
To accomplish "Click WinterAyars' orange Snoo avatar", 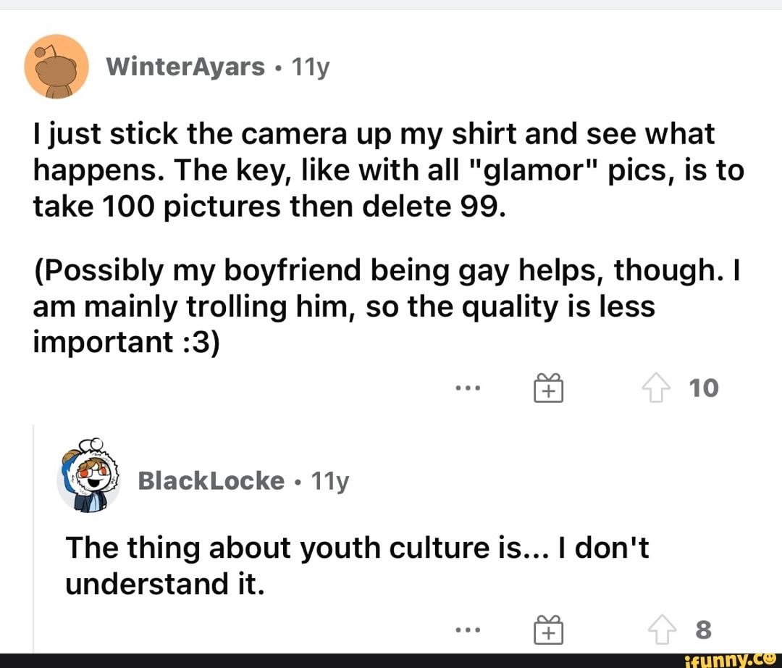I will coord(56,67).
